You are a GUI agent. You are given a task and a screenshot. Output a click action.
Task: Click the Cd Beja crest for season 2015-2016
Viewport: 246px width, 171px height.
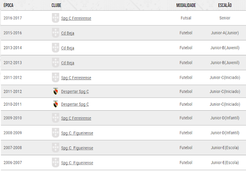(x=56, y=33)
